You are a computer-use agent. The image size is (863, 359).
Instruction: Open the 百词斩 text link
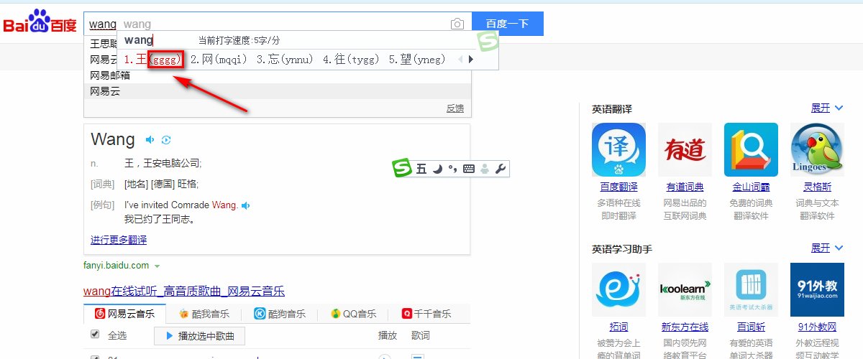(751, 327)
